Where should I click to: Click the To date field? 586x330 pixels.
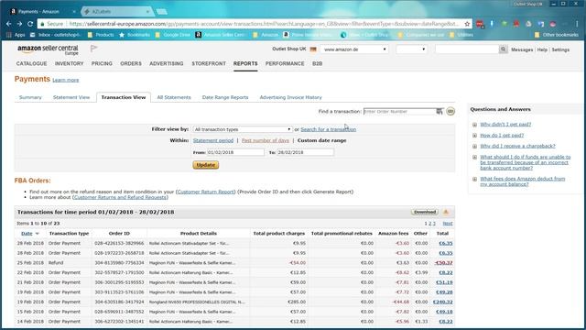click(305, 153)
